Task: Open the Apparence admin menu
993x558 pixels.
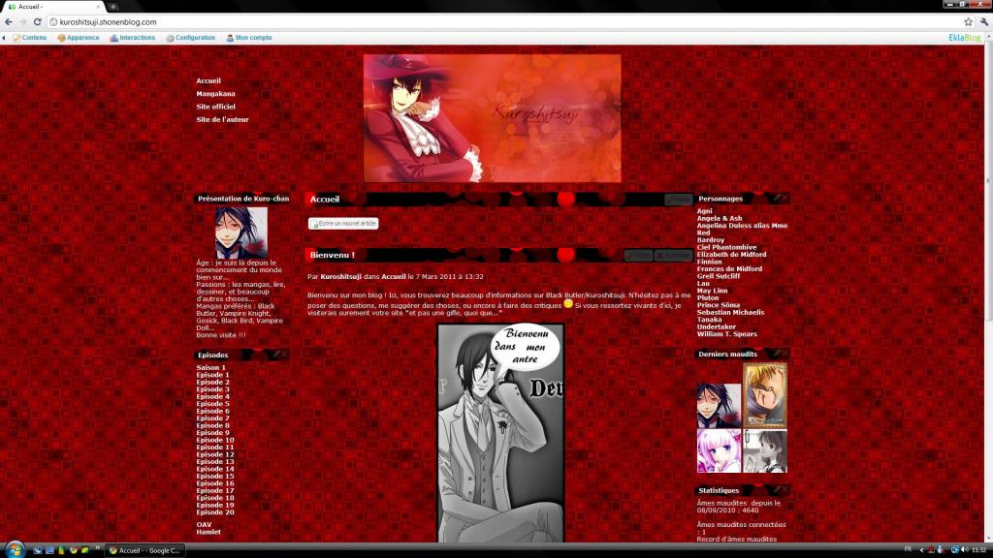Action: coord(78,38)
